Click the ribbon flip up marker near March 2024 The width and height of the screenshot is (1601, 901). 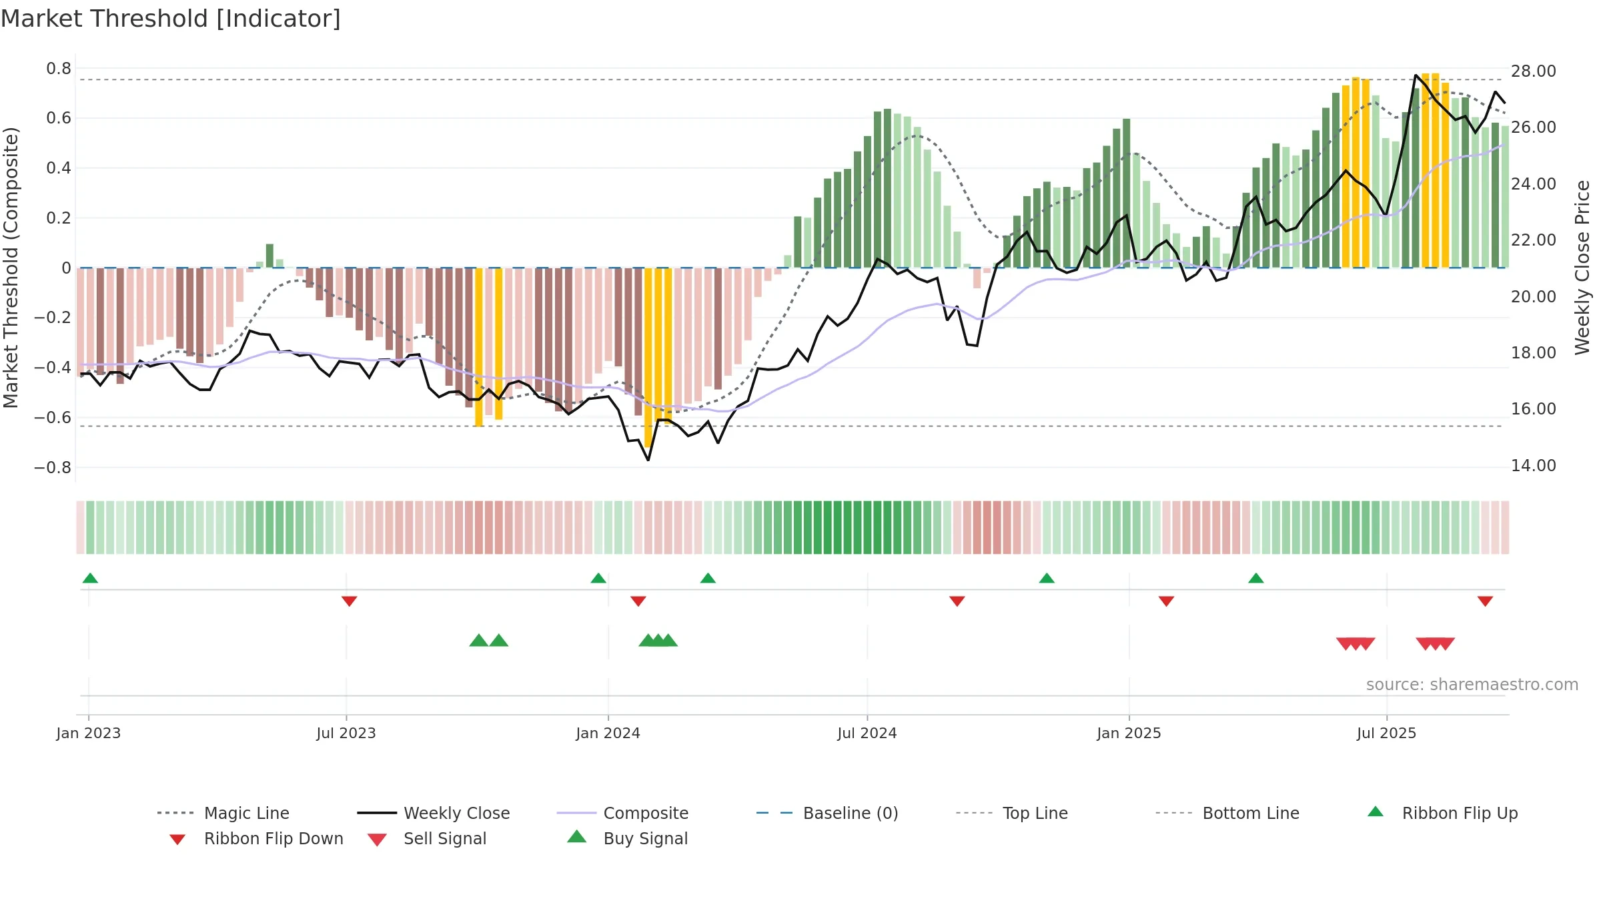pos(708,578)
